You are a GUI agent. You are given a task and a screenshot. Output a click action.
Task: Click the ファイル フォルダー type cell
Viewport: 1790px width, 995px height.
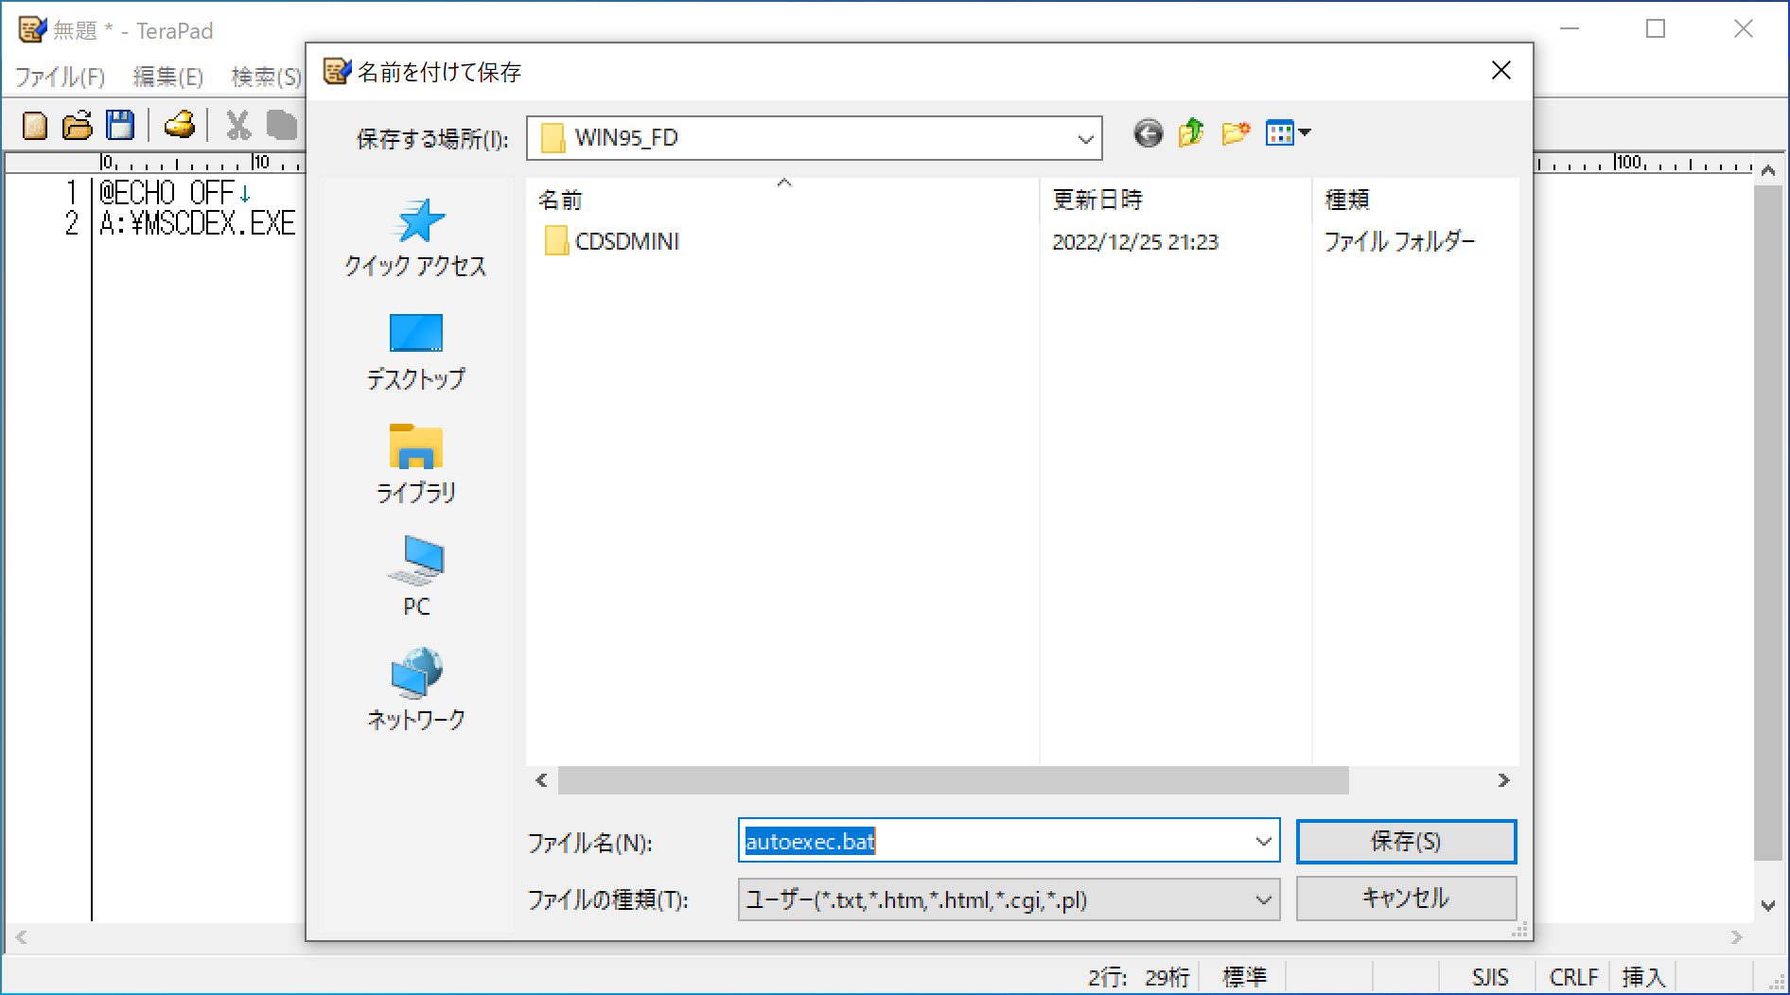(x=1399, y=242)
